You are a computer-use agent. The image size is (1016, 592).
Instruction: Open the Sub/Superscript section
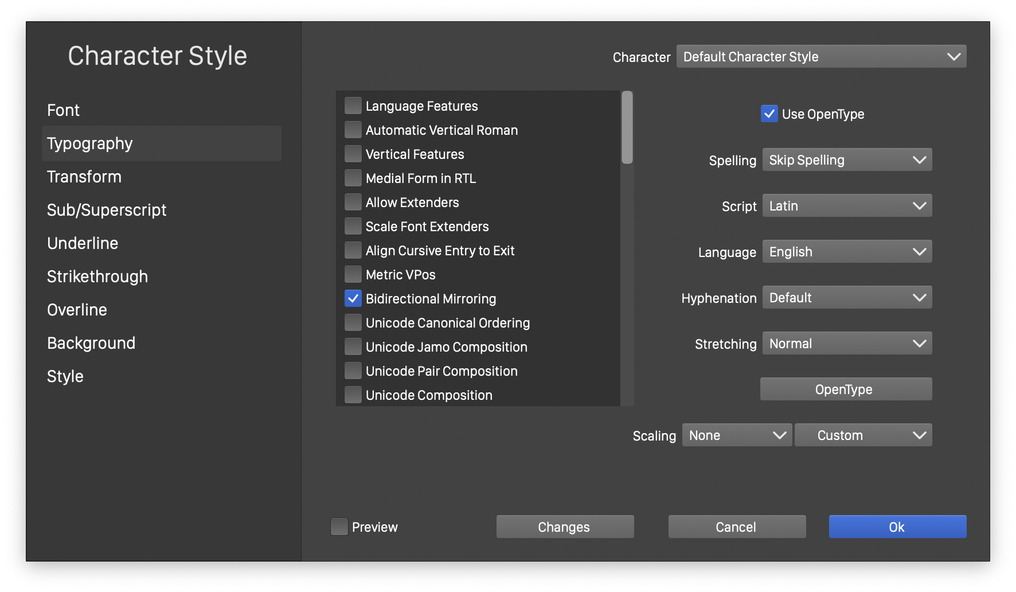click(x=107, y=210)
